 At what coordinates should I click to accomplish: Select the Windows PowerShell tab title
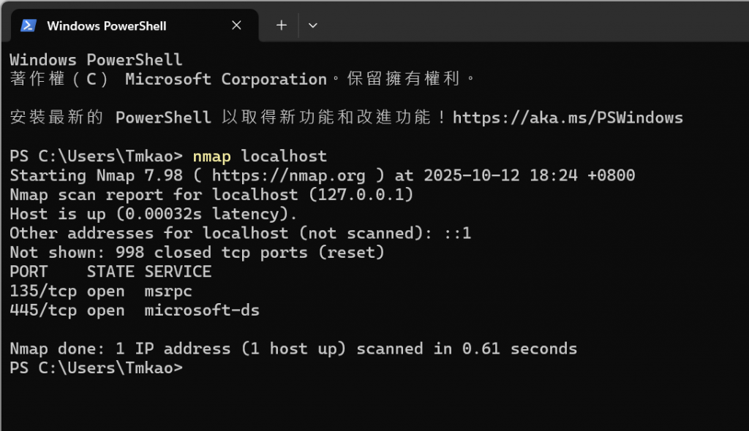(x=107, y=26)
